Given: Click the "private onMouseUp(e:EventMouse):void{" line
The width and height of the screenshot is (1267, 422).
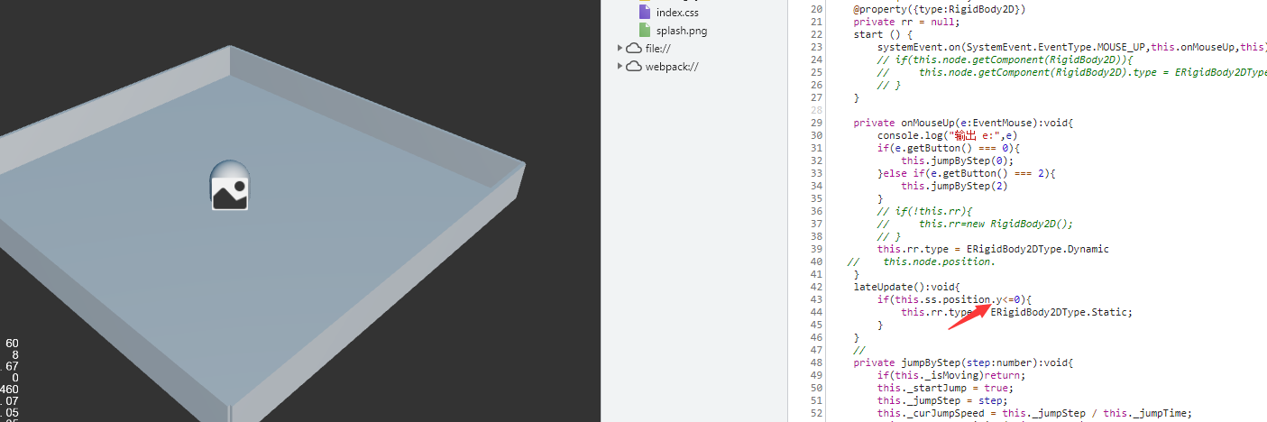Looking at the screenshot, I should point(964,123).
